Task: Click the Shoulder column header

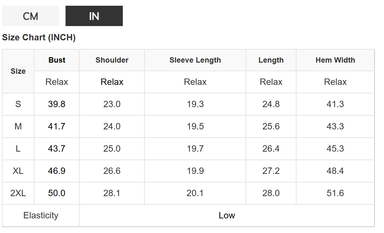Action: (112, 60)
